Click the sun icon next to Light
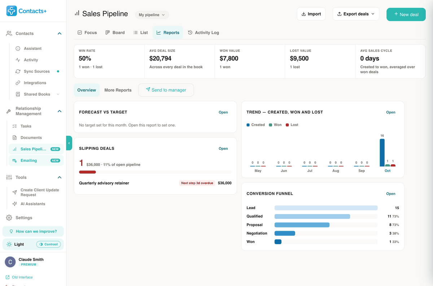The height and width of the screenshot is (286, 433). 9,244
